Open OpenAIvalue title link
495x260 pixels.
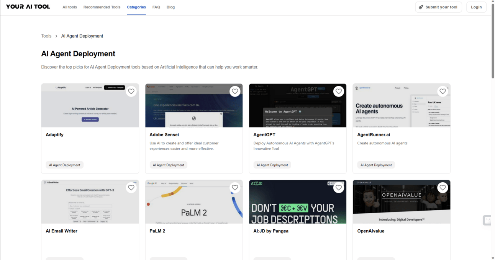click(x=371, y=231)
